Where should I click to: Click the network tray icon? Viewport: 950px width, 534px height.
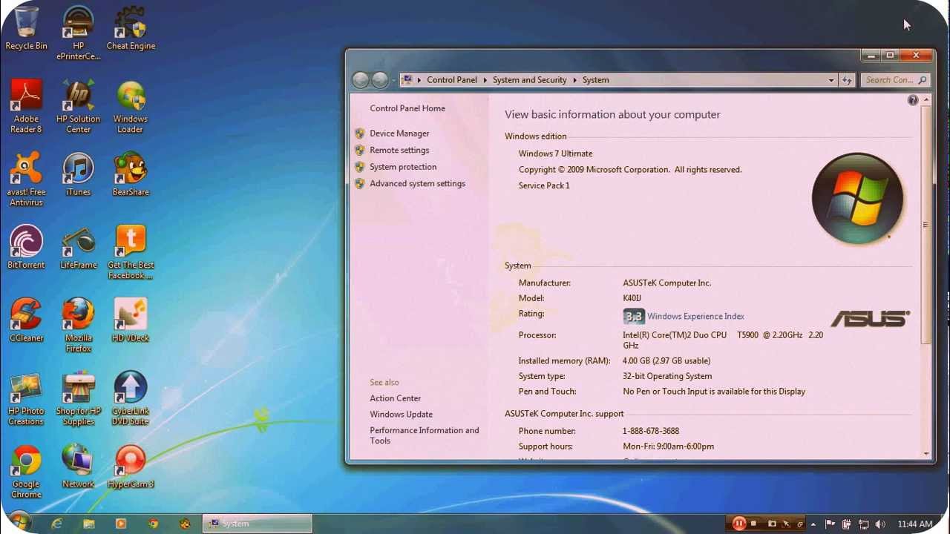click(x=864, y=524)
